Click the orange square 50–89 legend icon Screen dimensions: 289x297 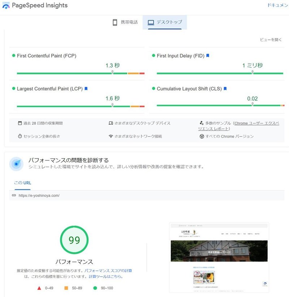(x=66, y=288)
